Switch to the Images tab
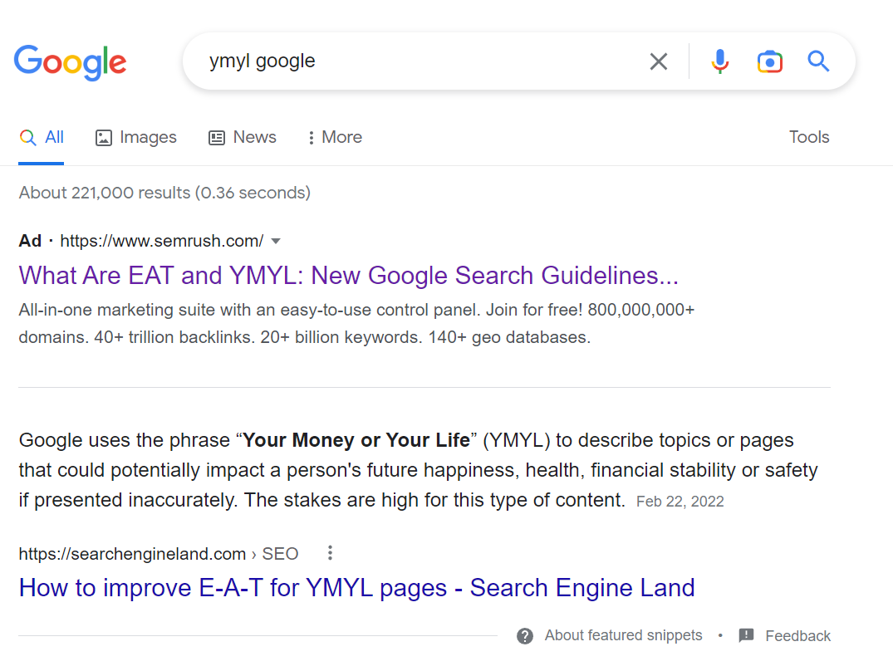893x671 pixels. pyautogui.click(x=135, y=137)
